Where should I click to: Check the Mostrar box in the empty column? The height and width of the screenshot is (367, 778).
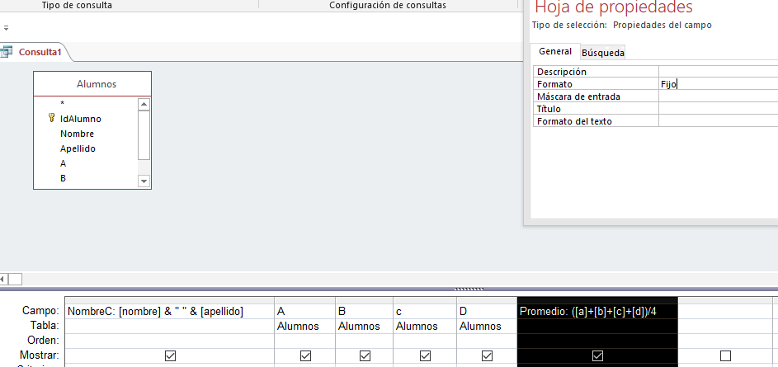coord(725,355)
